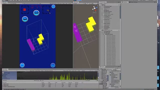Click the upper rotate arrow button in the game
The width and height of the screenshot is (160, 90).
coord(36,13)
